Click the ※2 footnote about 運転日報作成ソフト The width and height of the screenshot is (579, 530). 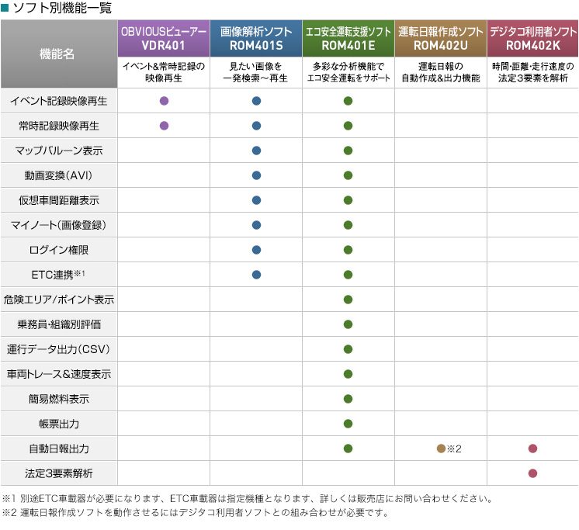point(195,513)
